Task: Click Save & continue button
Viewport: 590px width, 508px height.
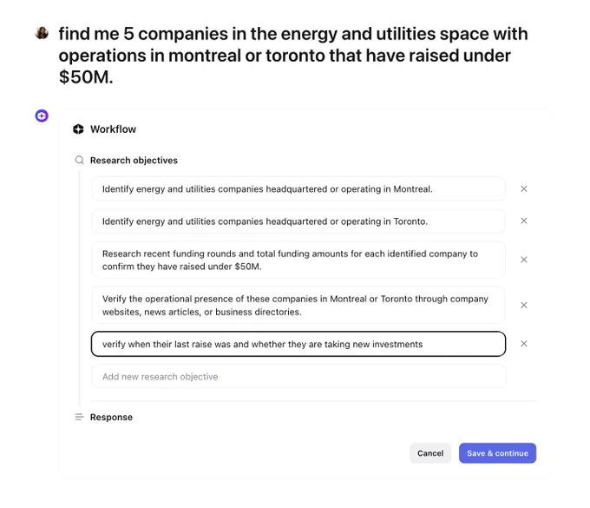Action: (x=497, y=453)
